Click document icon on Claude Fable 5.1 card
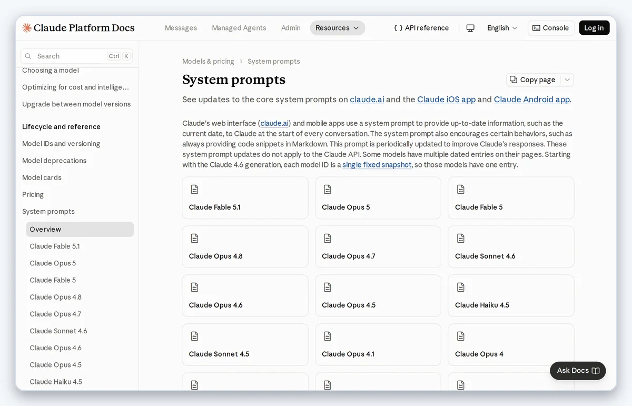Image resolution: width=632 pixels, height=406 pixels. [194, 190]
